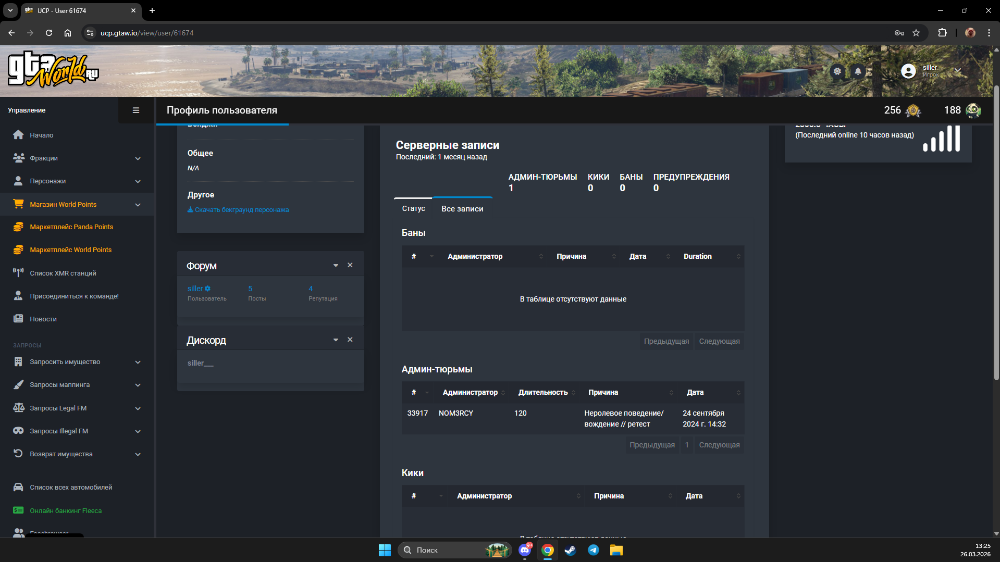Viewport: 1000px width, 562px height.
Task: Reload the page with the refresh button
Action: tap(49, 33)
